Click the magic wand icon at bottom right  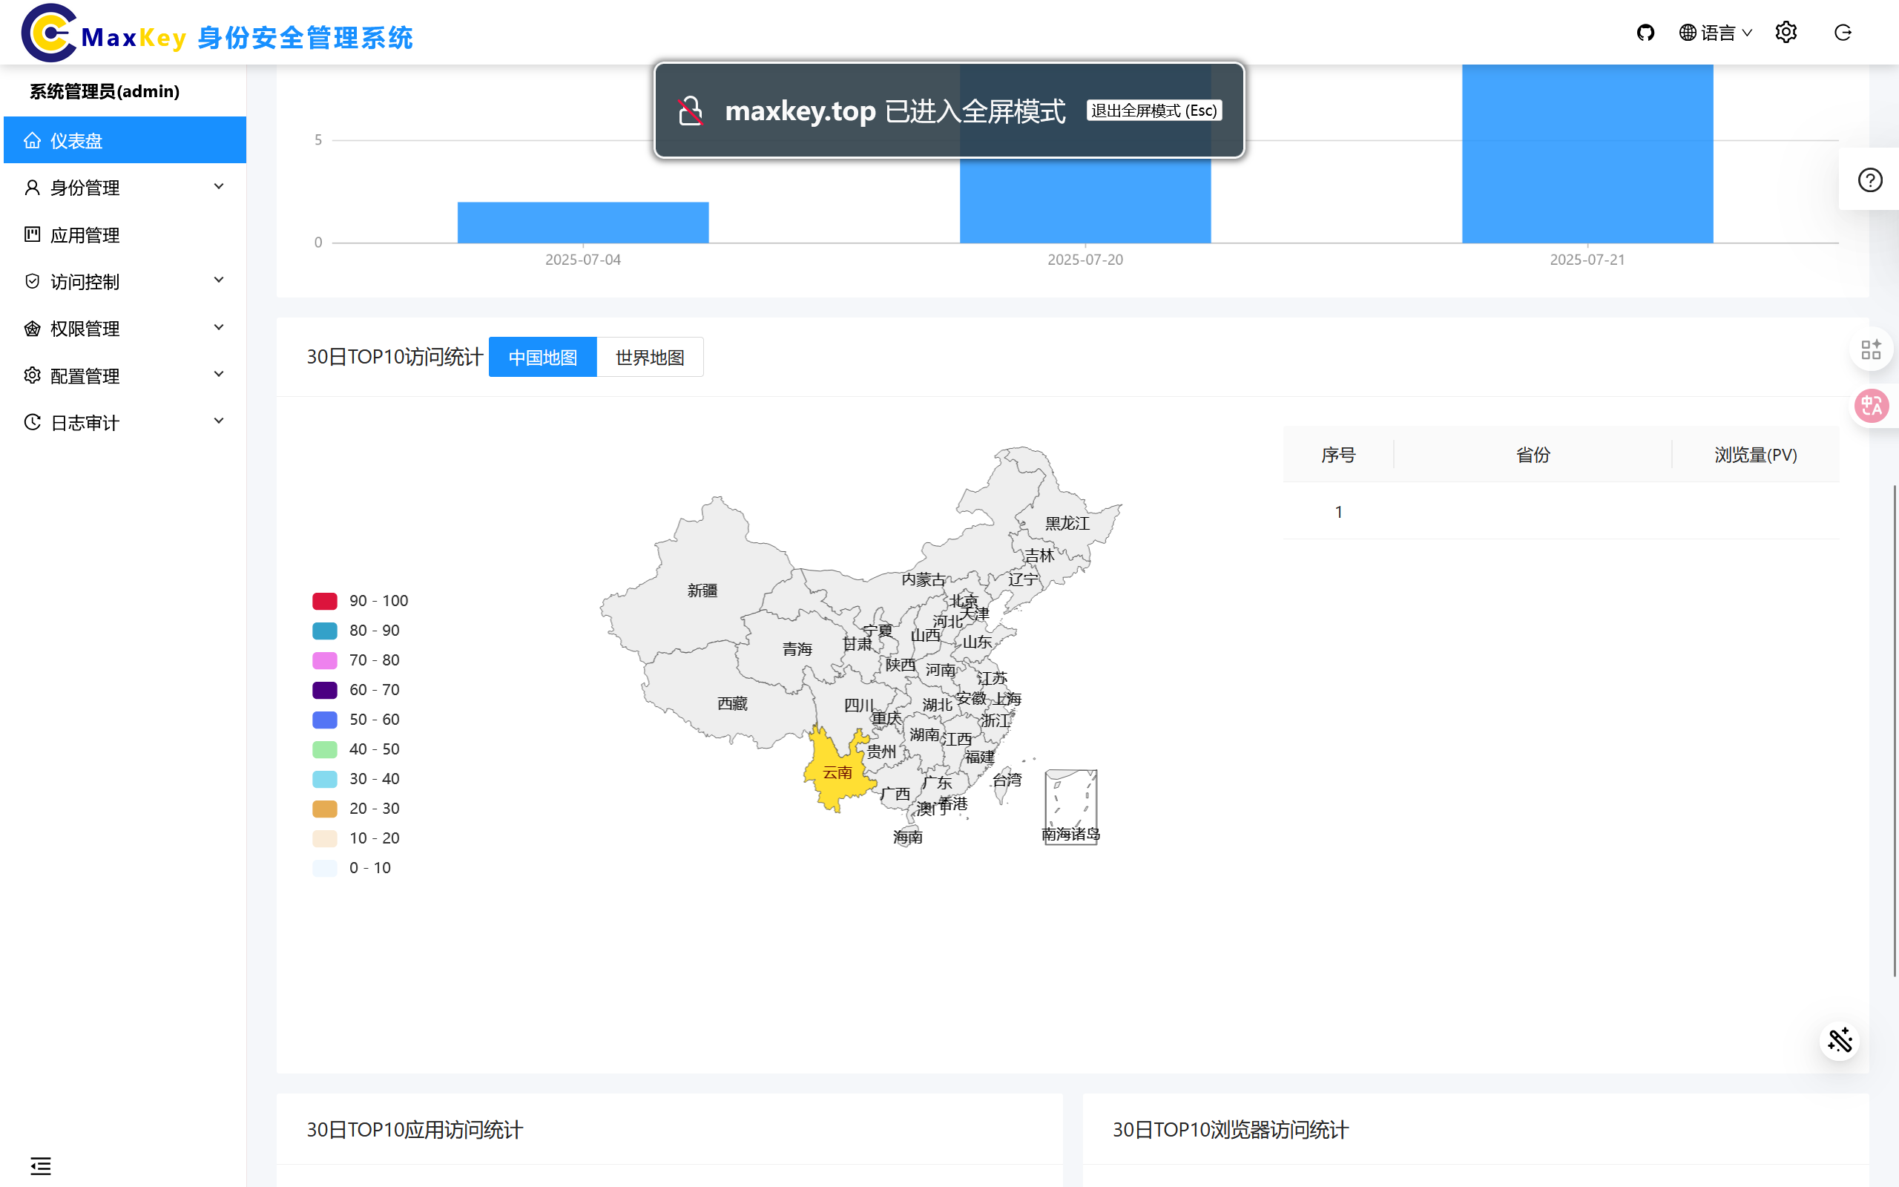[1840, 1040]
